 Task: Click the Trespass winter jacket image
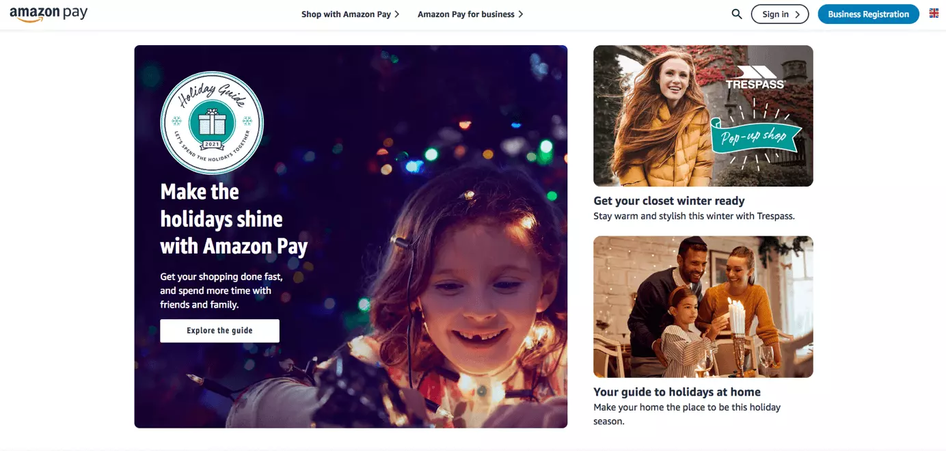(x=703, y=115)
